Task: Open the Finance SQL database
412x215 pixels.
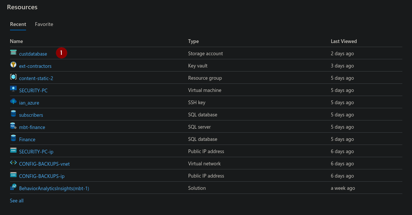Action: pos(27,139)
